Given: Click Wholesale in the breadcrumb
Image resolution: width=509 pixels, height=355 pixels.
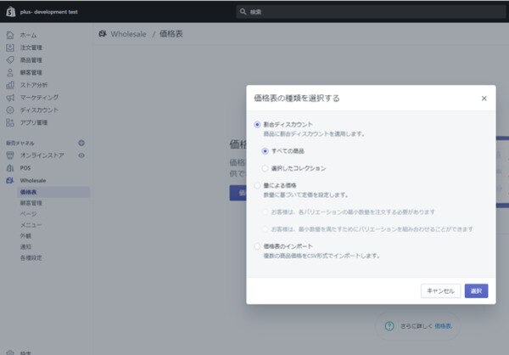Looking at the screenshot, I should click(129, 34).
